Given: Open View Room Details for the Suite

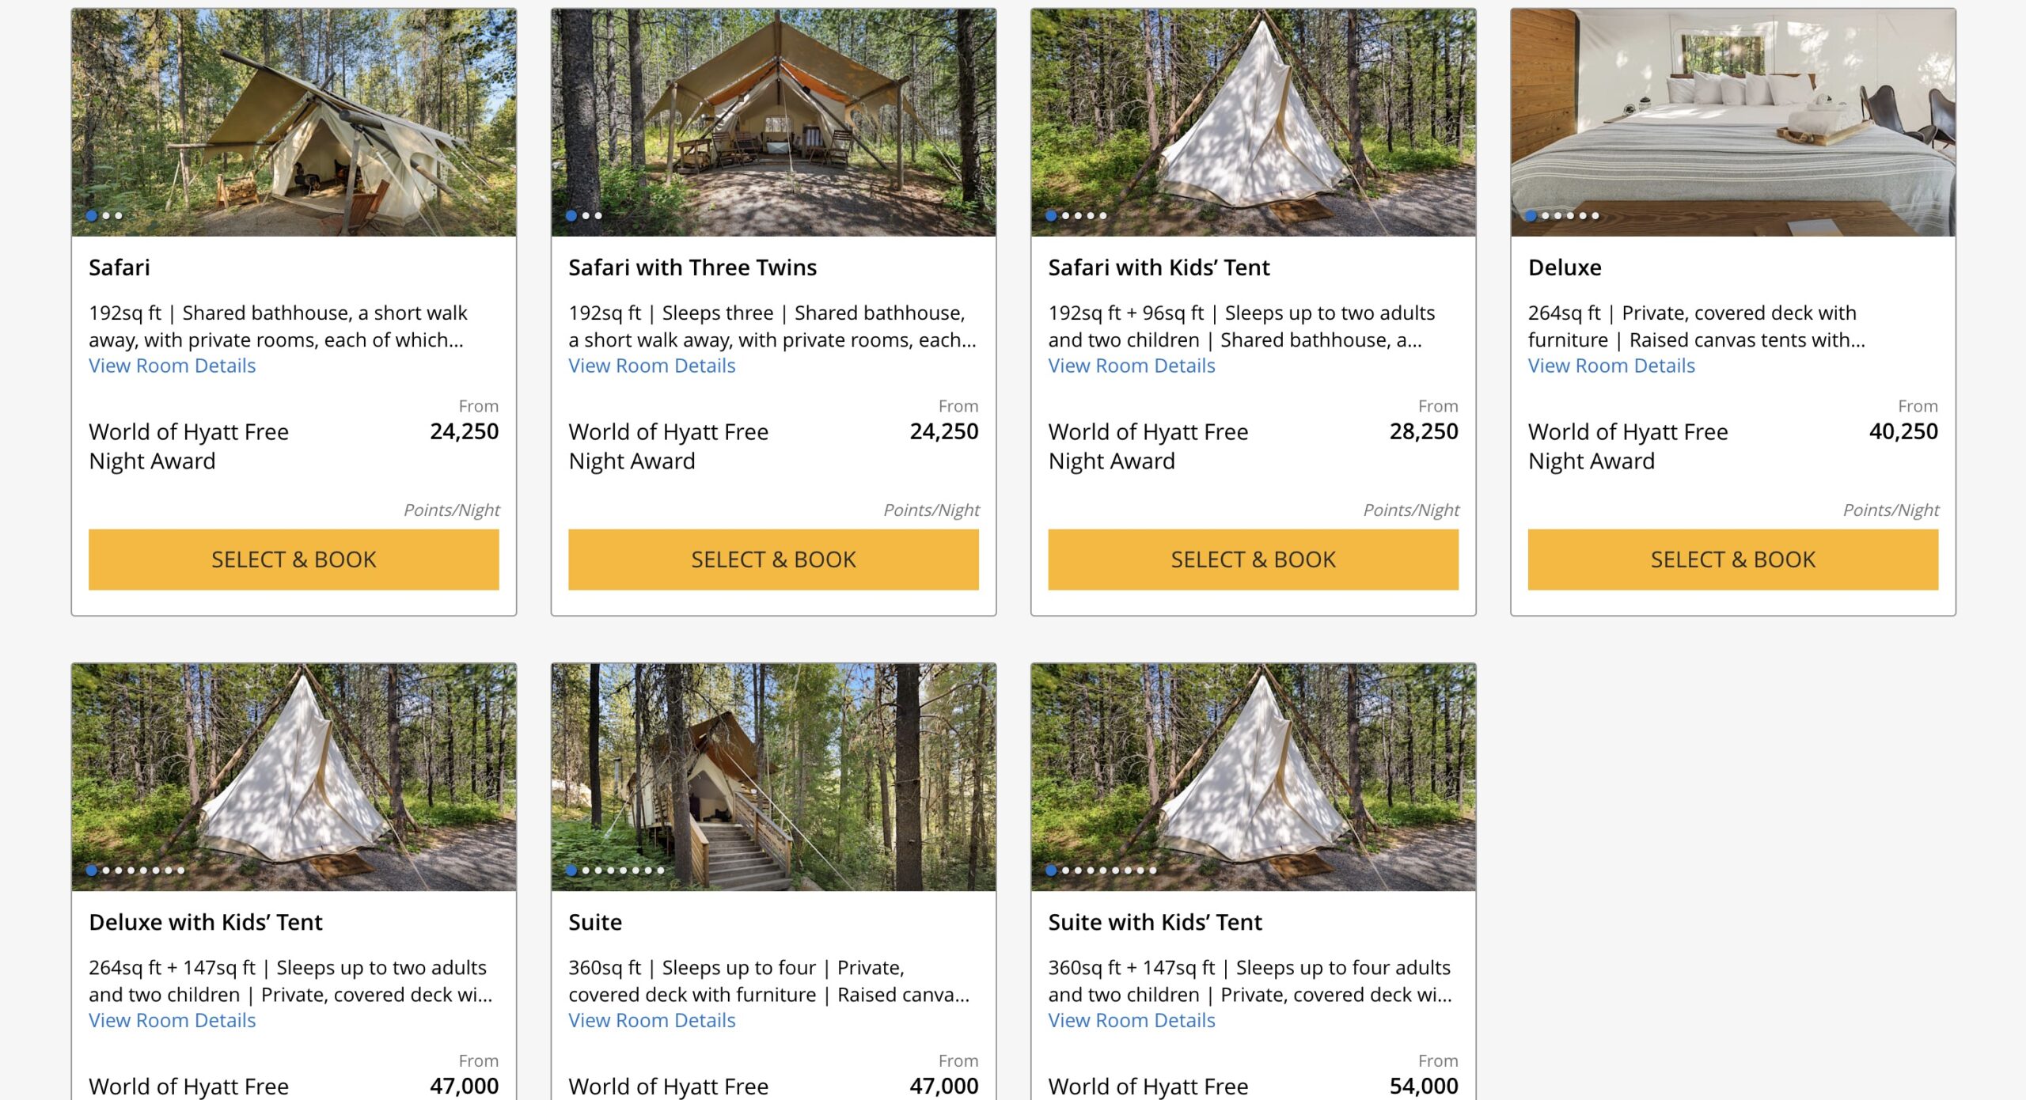Looking at the screenshot, I should coord(651,1020).
